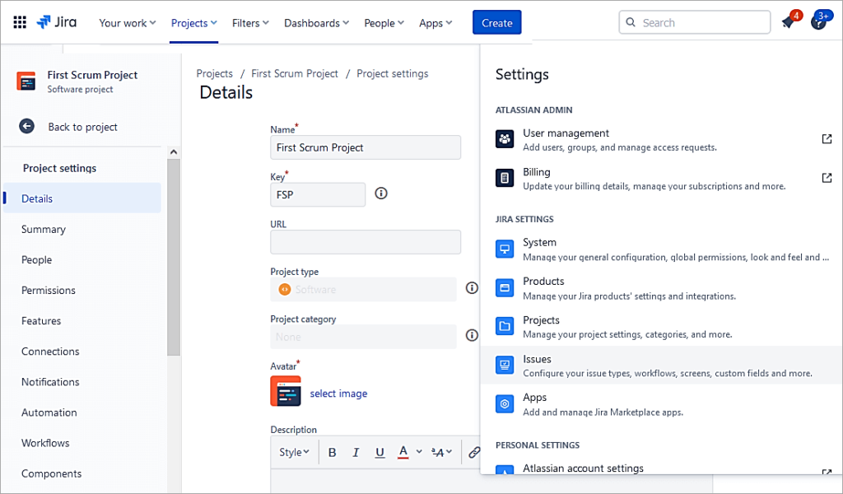Click the Issues configuration icon in Settings
The height and width of the screenshot is (494, 843).
point(505,365)
